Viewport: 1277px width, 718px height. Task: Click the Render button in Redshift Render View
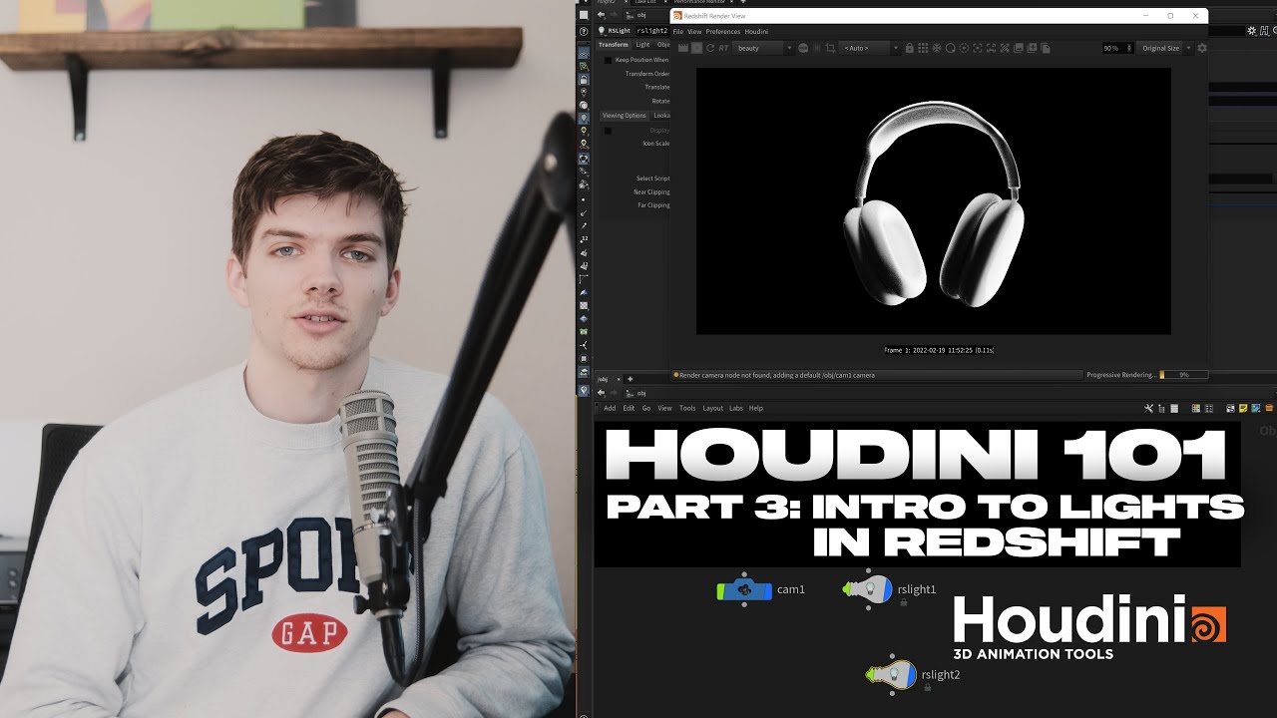pyautogui.click(x=683, y=48)
